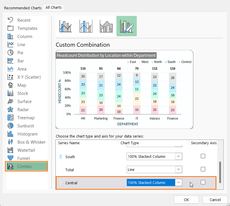Choose Stacked Area - Clustered Column subtype
230x206 pixels.
[x=106, y=26]
